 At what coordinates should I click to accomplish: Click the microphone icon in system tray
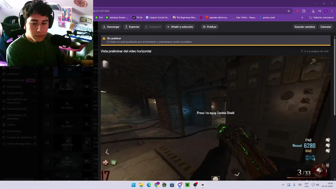[x=294, y=185]
